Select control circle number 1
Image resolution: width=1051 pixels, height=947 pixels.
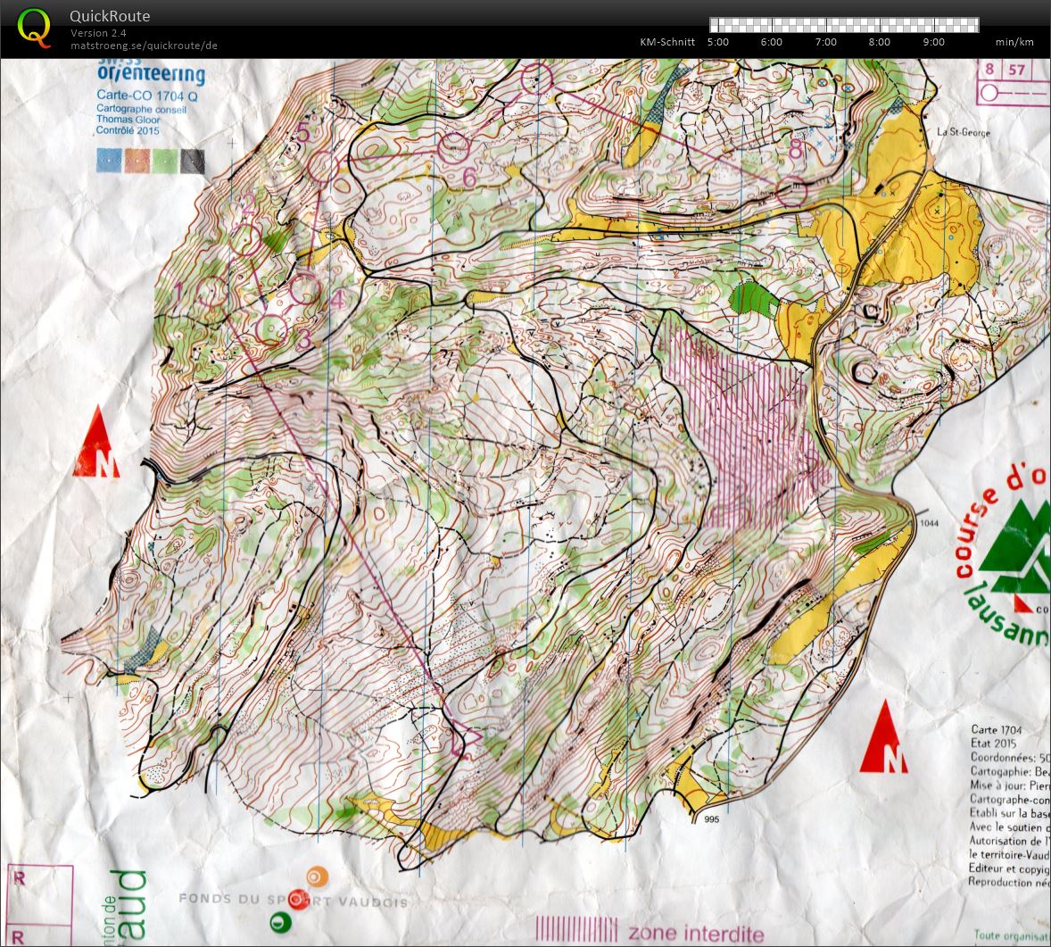point(214,293)
